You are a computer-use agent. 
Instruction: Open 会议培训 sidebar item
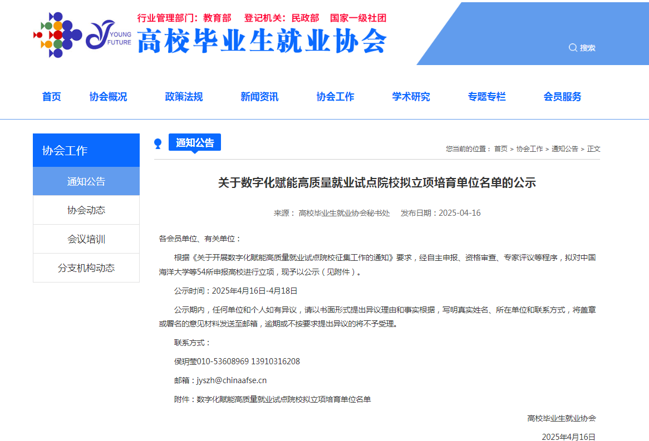click(x=86, y=239)
